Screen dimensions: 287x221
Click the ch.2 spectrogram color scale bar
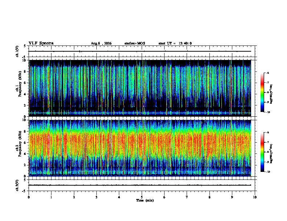262,152
